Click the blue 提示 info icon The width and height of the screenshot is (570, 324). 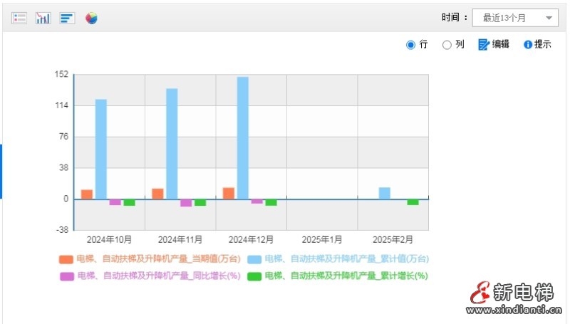pos(528,44)
